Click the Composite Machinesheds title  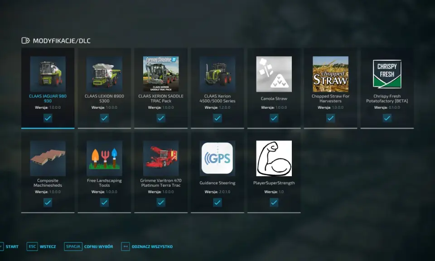(48, 183)
